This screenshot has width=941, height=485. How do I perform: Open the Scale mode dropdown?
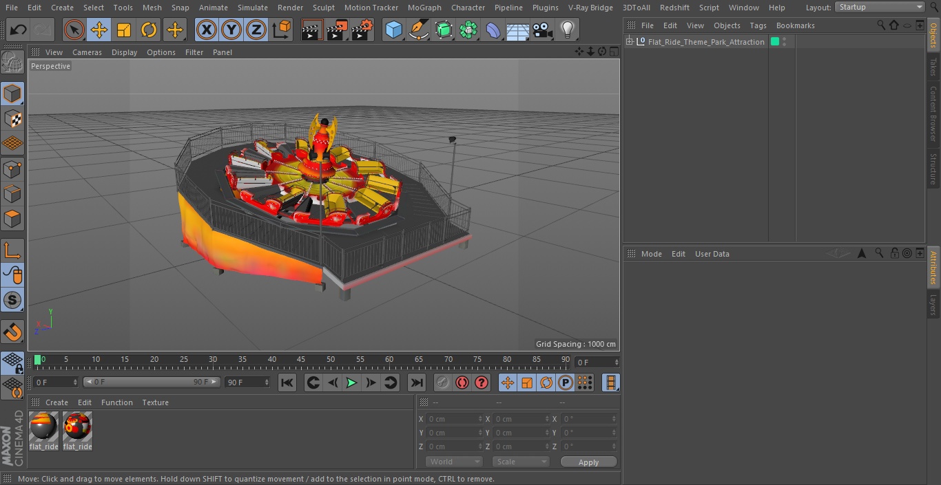tap(520, 462)
